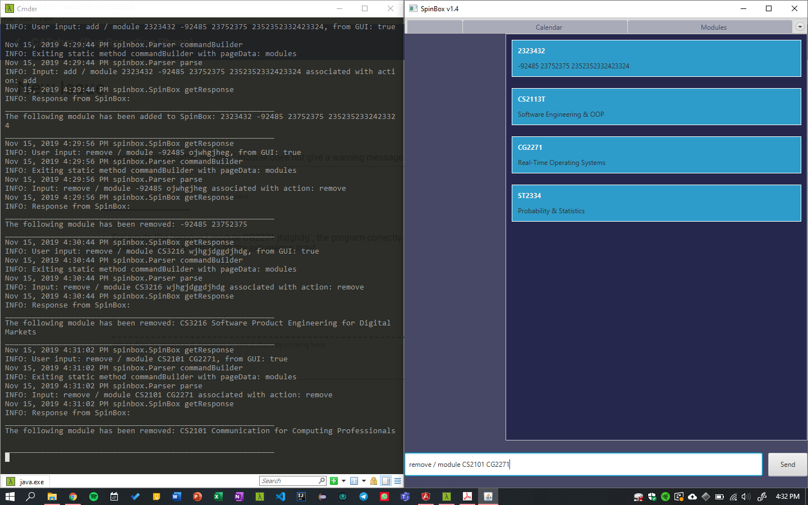808x505 pixels.
Task: Open the new console dropdown arrow
Action: 343,481
